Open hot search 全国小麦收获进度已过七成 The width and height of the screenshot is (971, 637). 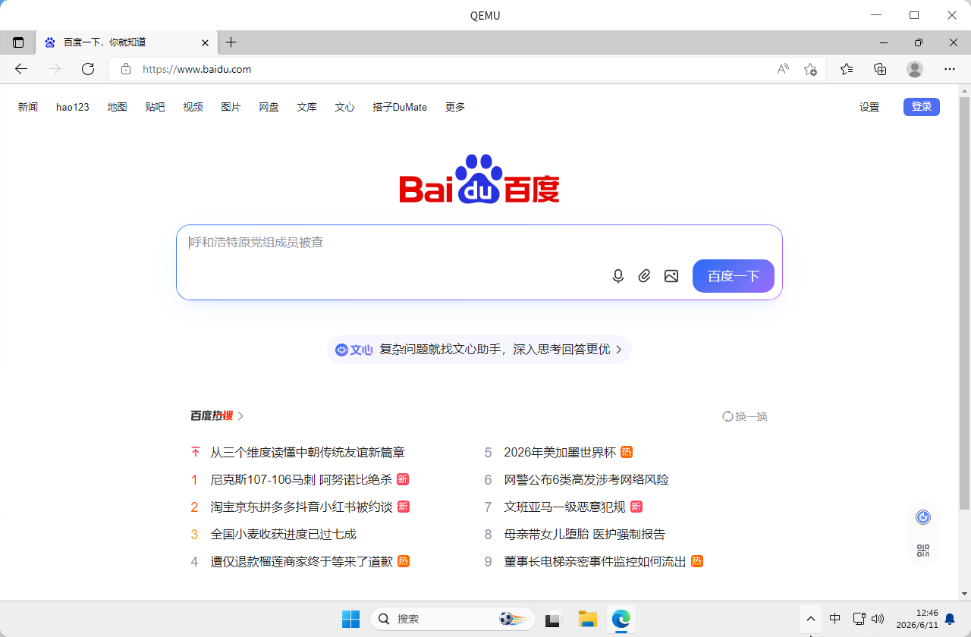pos(284,534)
